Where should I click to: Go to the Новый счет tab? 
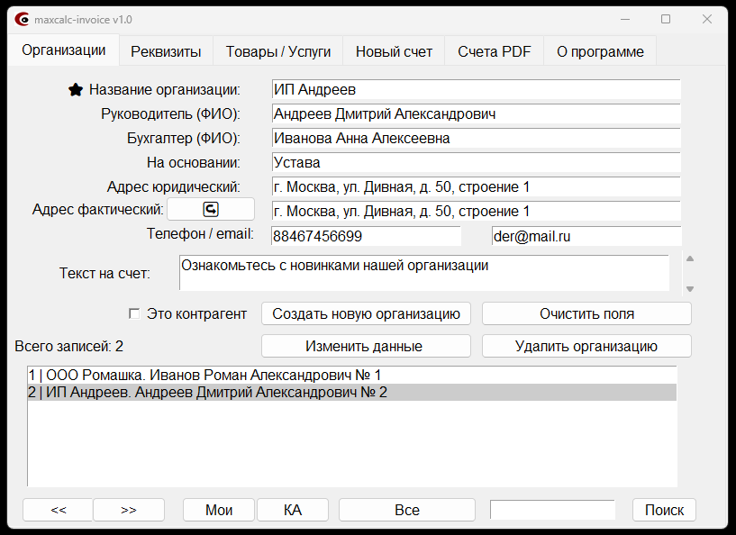point(394,51)
